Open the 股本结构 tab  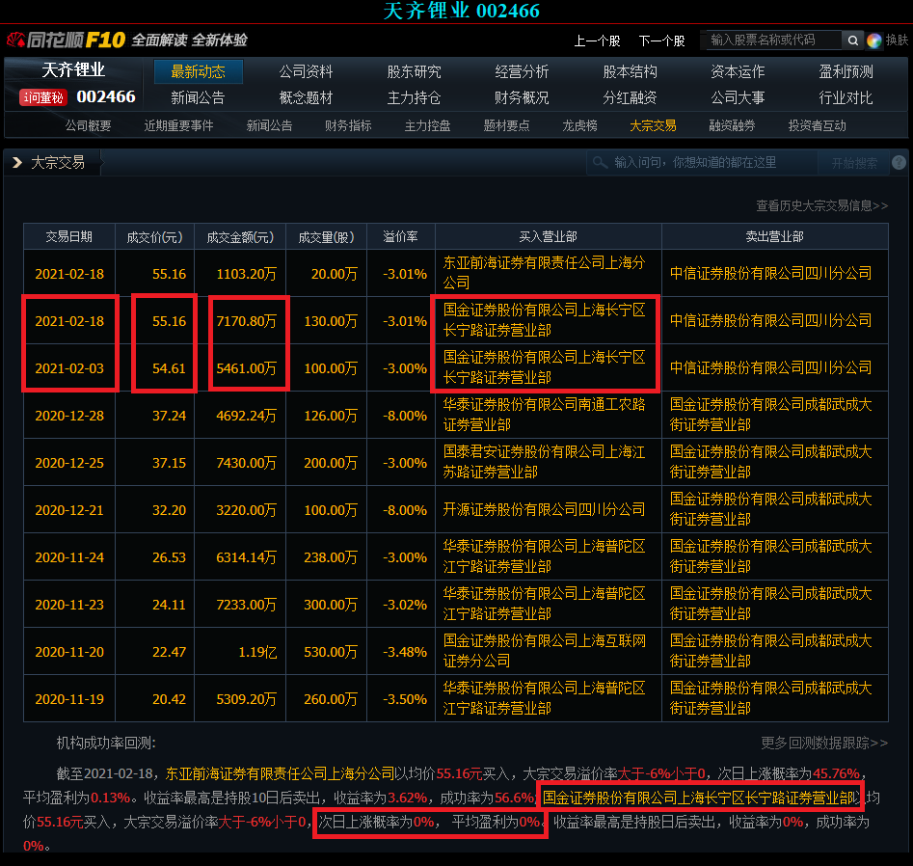click(x=630, y=71)
